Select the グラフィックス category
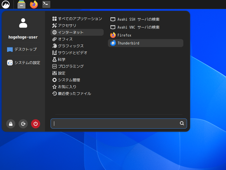Image resolution: width=226 pixels, height=170 pixels. [77, 46]
